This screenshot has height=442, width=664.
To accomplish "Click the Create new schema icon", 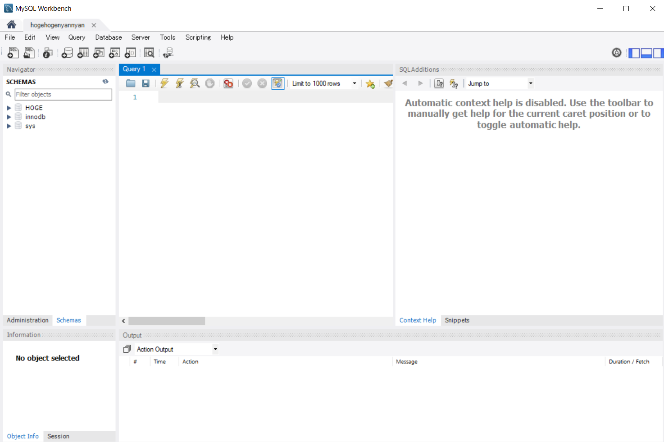I will (67, 53).
